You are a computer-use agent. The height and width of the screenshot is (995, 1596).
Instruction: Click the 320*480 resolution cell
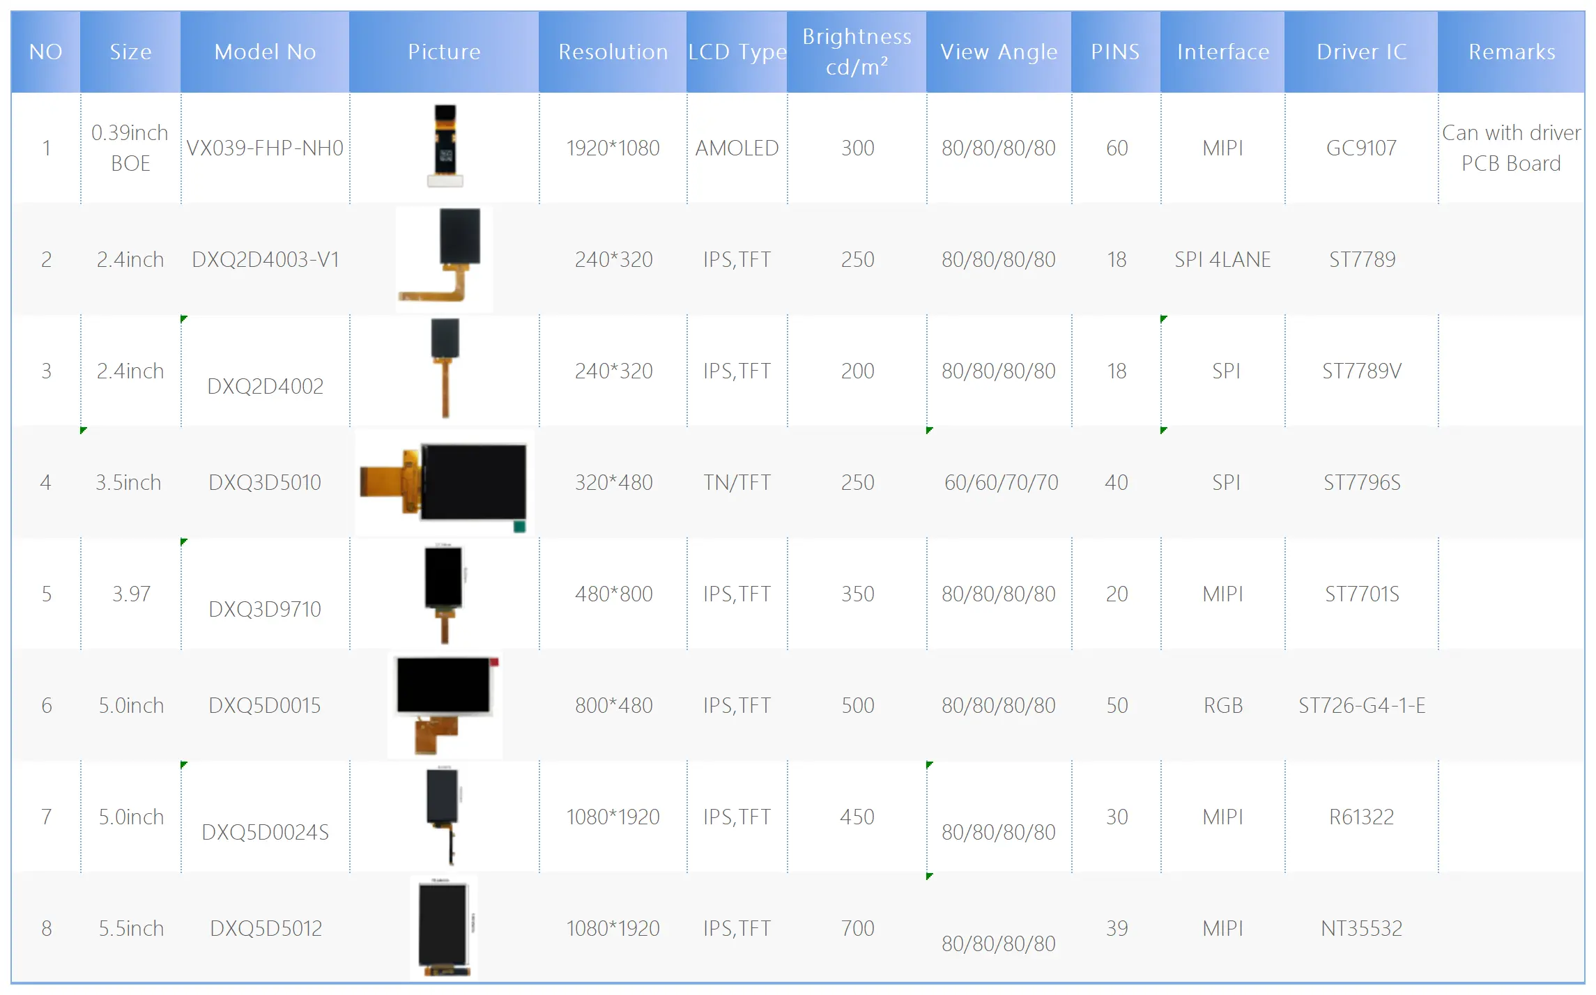613,483
